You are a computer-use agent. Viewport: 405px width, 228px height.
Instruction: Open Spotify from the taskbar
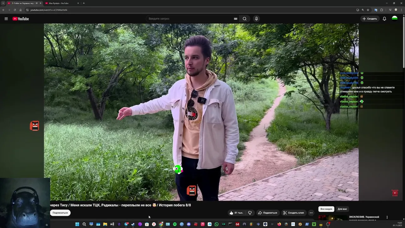(x=175, y=224)
